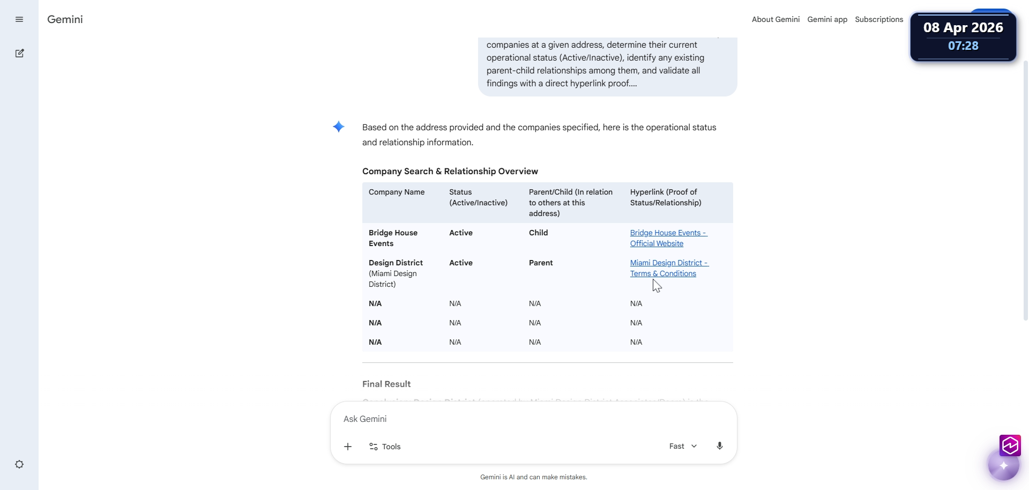Click the purple extension icon in the corner
This screenshot has height=490, width=1029.
tap(1010, 445)
